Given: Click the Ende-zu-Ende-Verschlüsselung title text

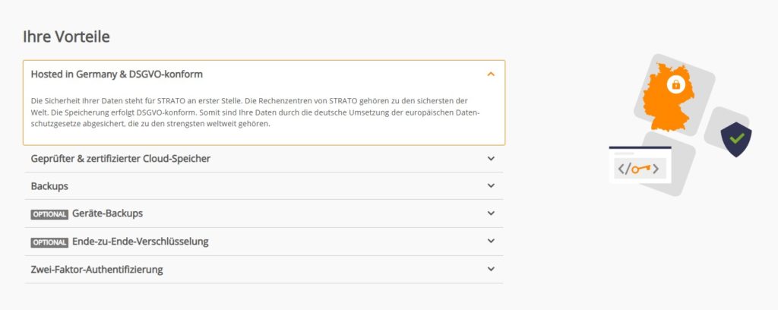Looking at the screenshot, I should click(140, 242).
